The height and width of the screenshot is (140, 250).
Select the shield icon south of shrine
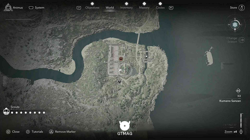pyautogui.click(x=119, y=82)
